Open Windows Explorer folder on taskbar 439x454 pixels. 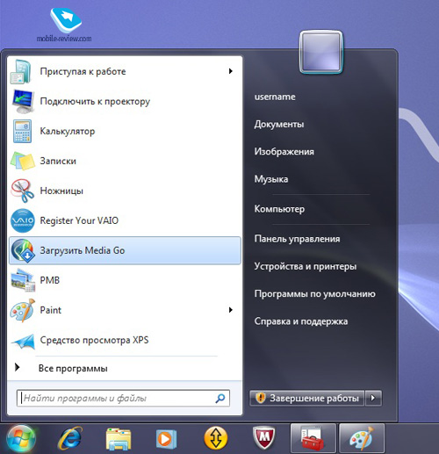pyautogui.click(x=119, y=439)
